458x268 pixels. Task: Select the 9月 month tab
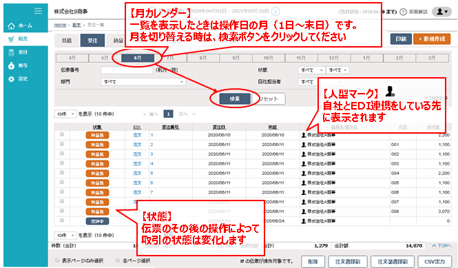[236, 58]
